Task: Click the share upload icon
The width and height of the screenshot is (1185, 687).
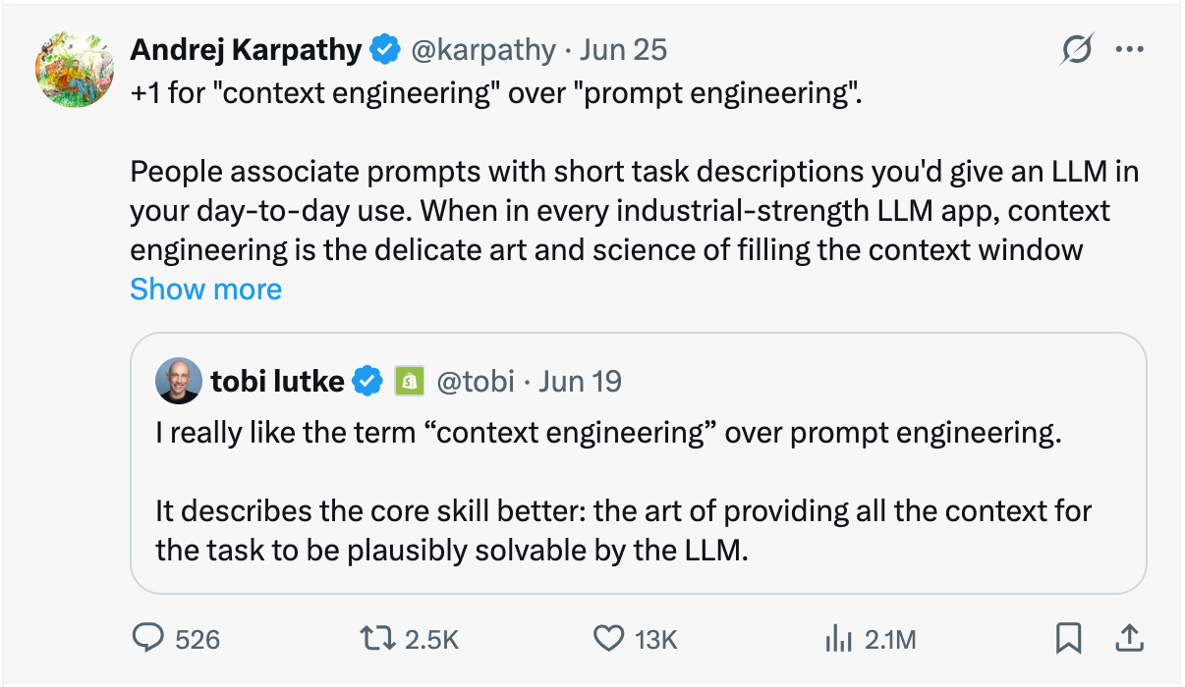Action: pos(1129,639)
